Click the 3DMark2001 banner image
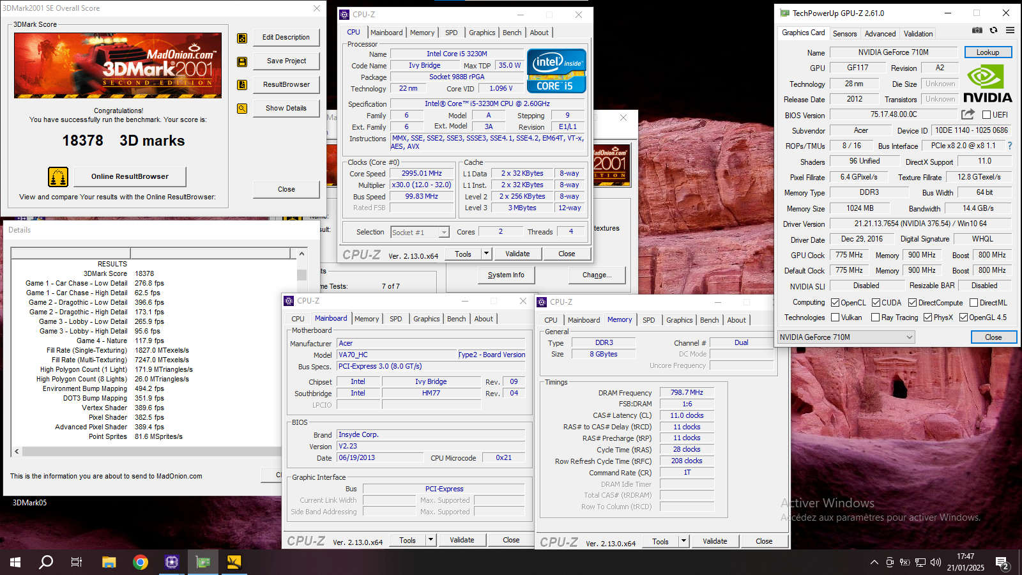1022x575 pixels. click(118, 65)
